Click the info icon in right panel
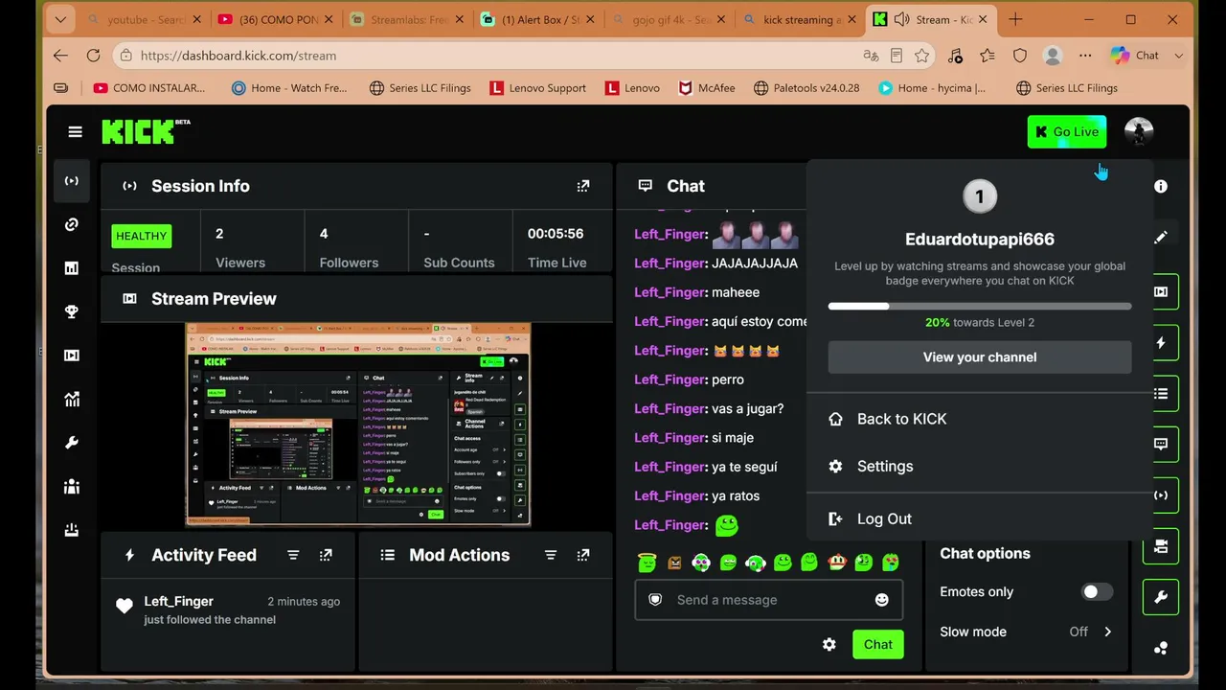This screenshot has height=690, width=1226. 1161,187
